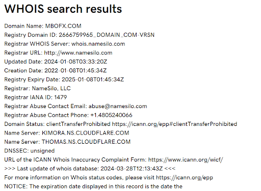Click the THOMAS.NS.CLOUDFLARE.COM name server
This screenshot has height=191, width=261.
coord(86,142)
